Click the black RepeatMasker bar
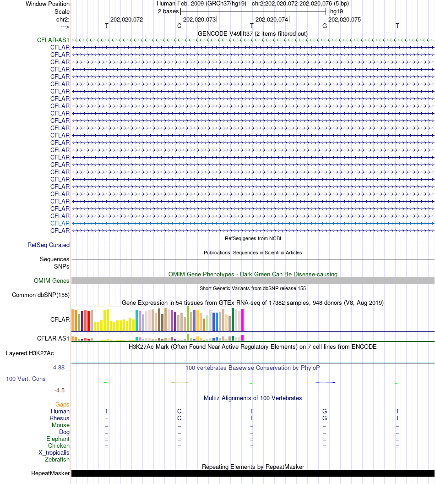The height and width of the screenshot is (484, 435). click(x=253, y=473)
